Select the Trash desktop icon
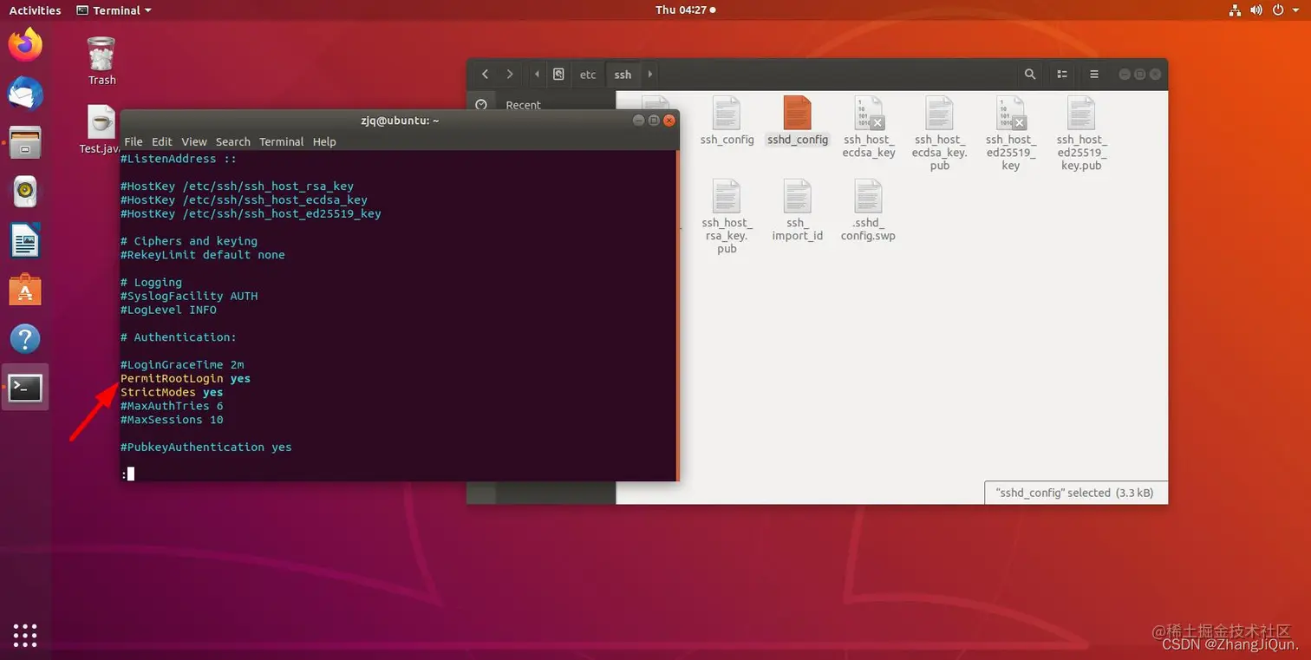Viewport: 1311px width, 660px height. point(101,61)
